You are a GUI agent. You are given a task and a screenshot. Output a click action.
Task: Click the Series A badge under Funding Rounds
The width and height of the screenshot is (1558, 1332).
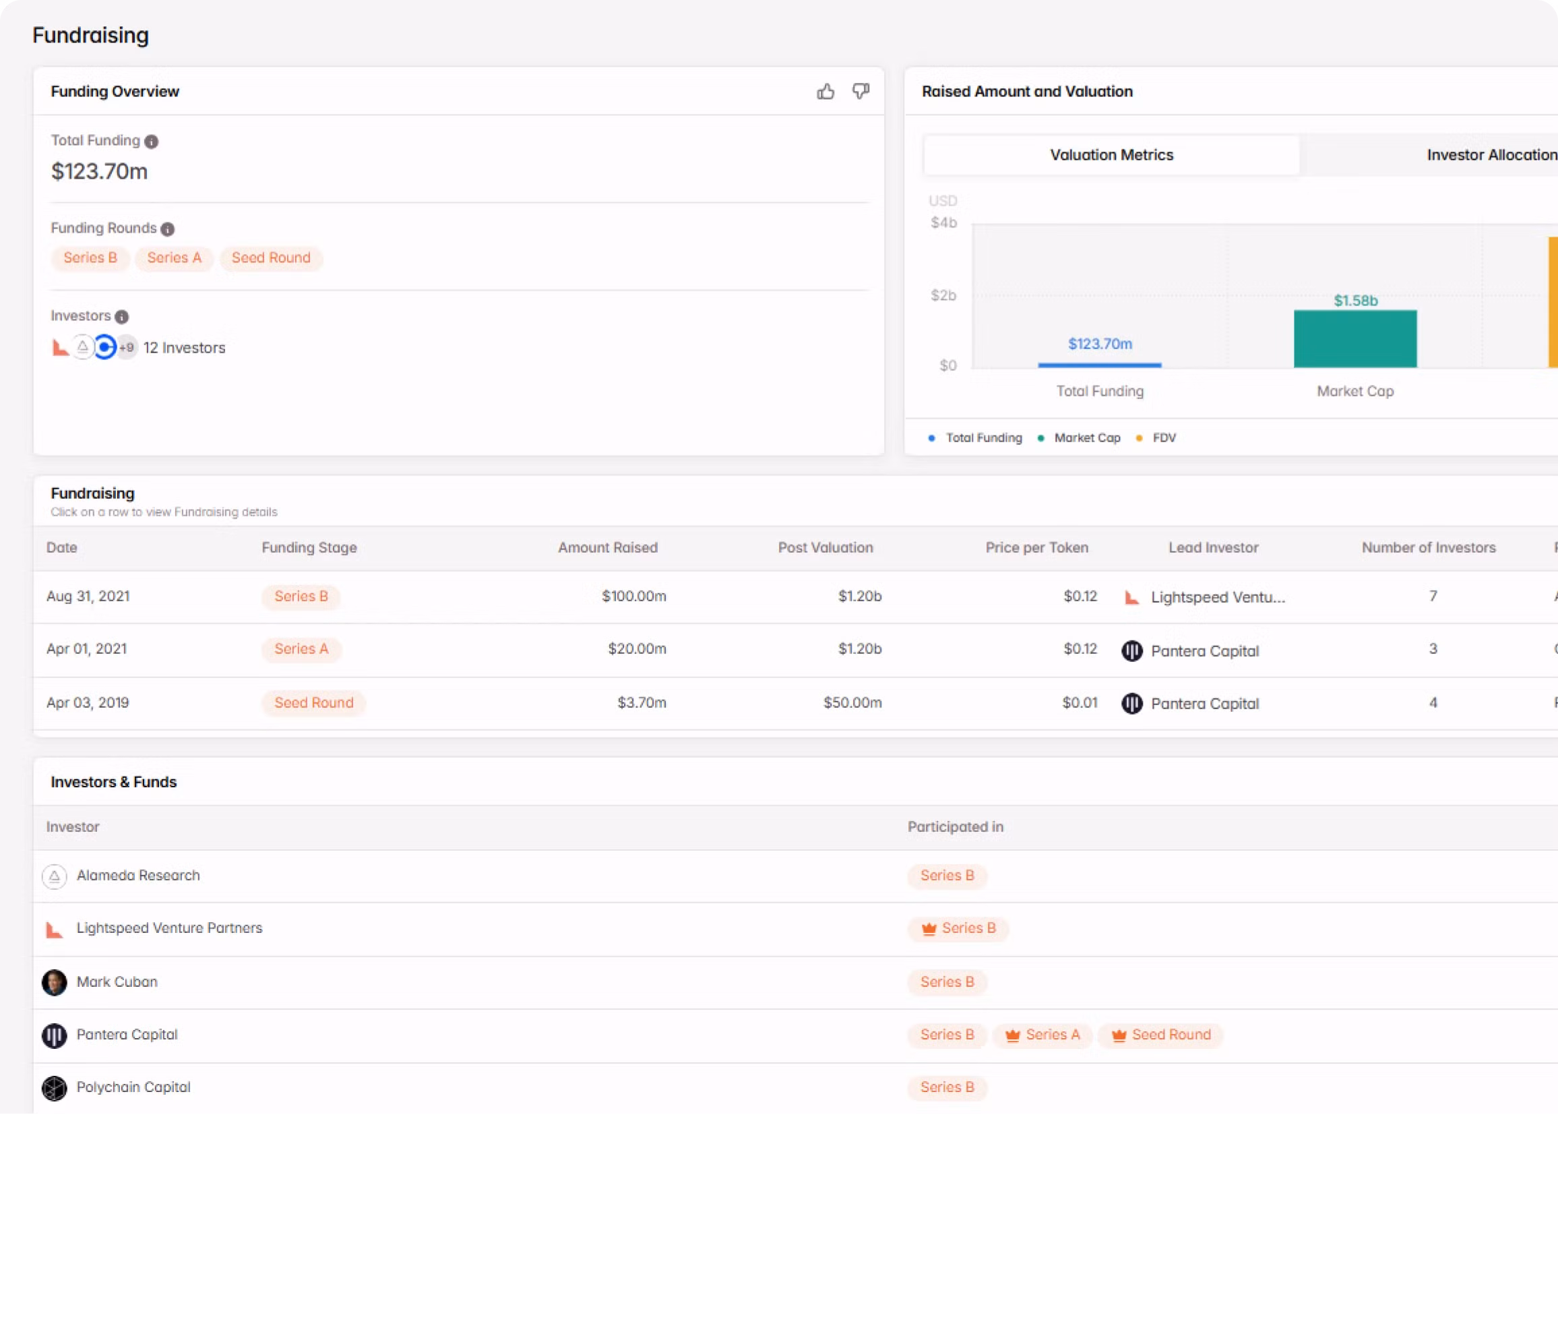[x=174, y=258]
